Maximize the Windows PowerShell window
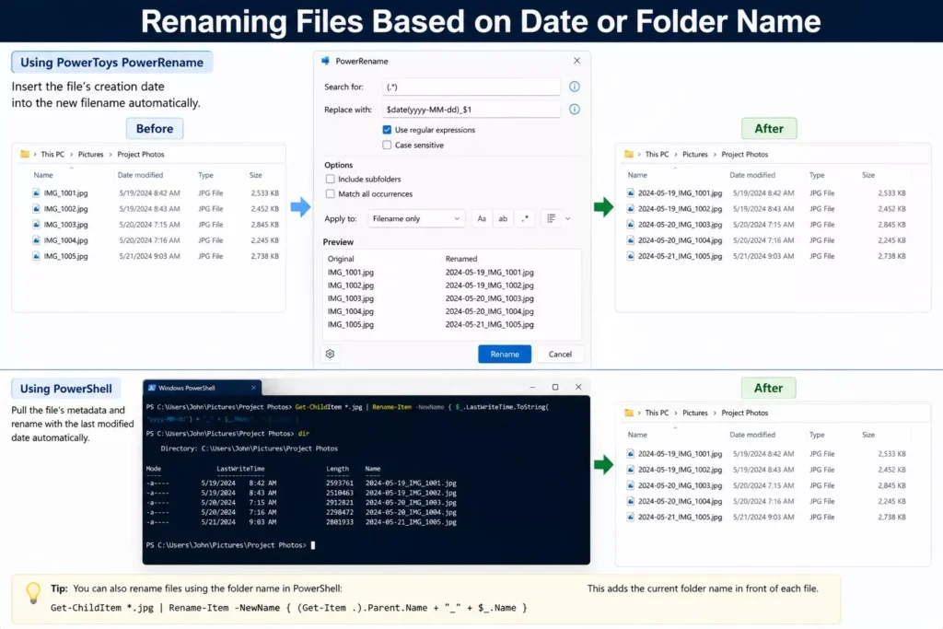The image size is (943, 629). click(555, 388)
